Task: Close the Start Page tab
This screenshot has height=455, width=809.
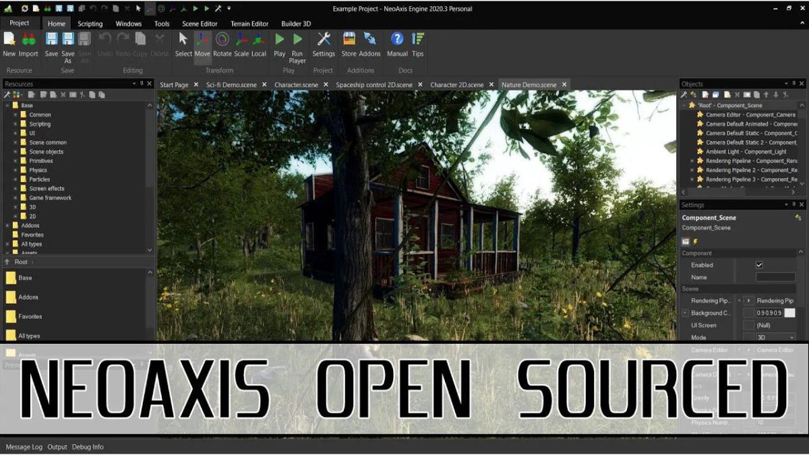Action: click(196, 85)
